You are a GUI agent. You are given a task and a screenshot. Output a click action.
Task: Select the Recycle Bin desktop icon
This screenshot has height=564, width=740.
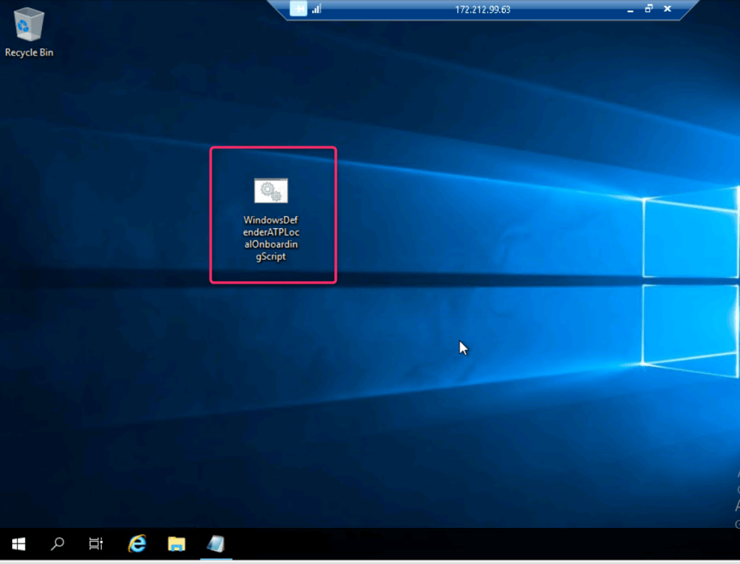point(29,25)
